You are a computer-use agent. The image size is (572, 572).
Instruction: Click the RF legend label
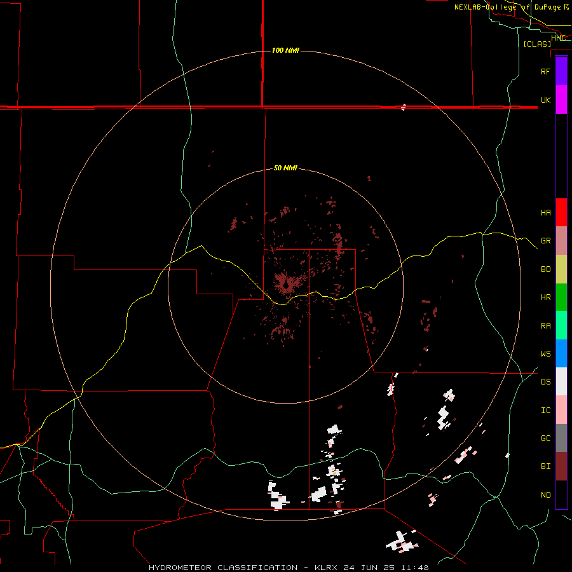(x=546, y=71)
